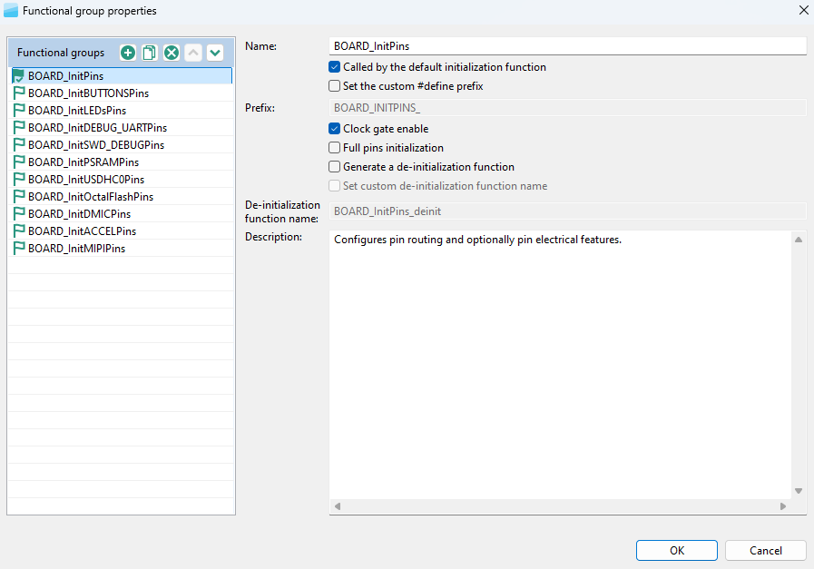Click the Prefix: label

tap(260, 108)
